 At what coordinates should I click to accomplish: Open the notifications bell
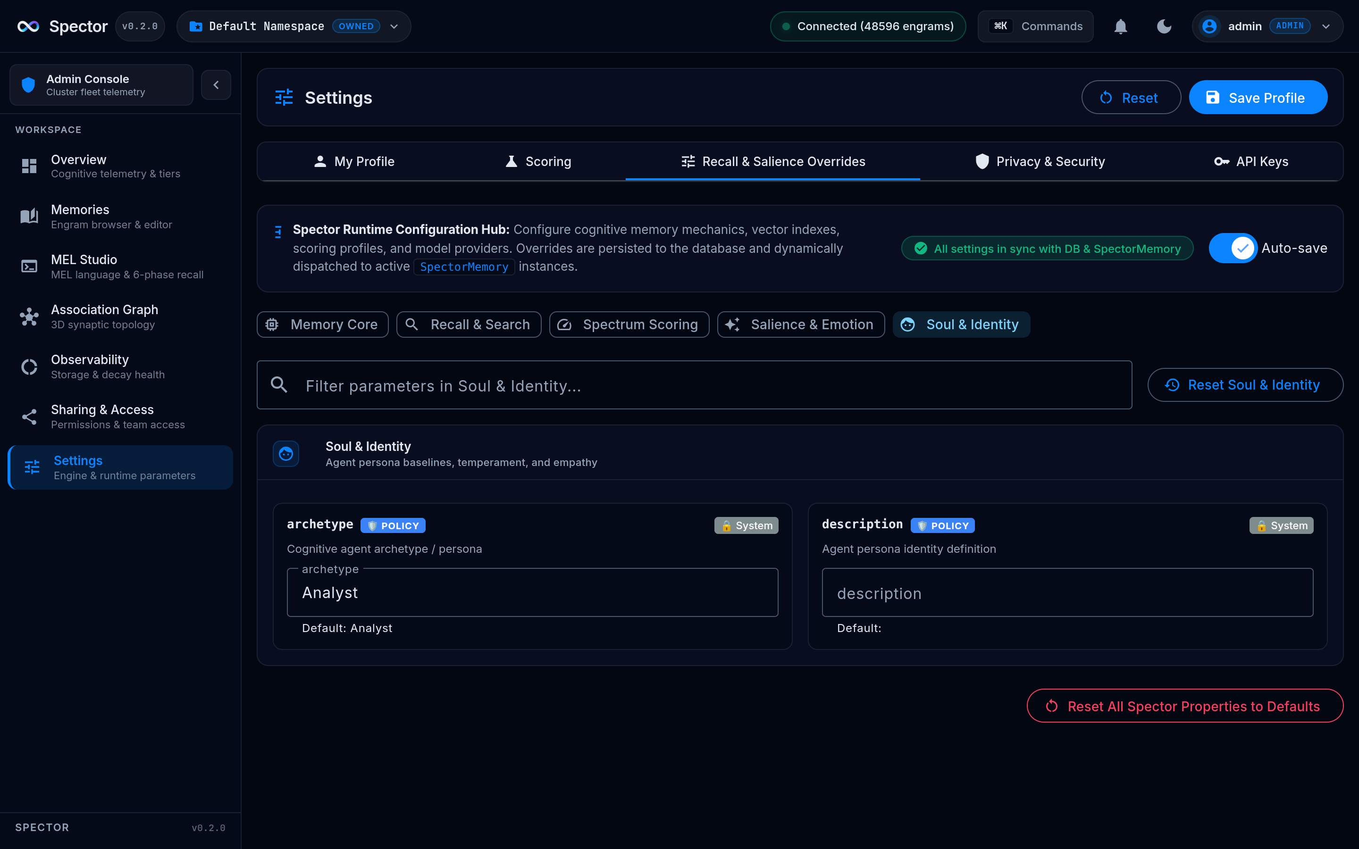click(x=1120, y=26)
